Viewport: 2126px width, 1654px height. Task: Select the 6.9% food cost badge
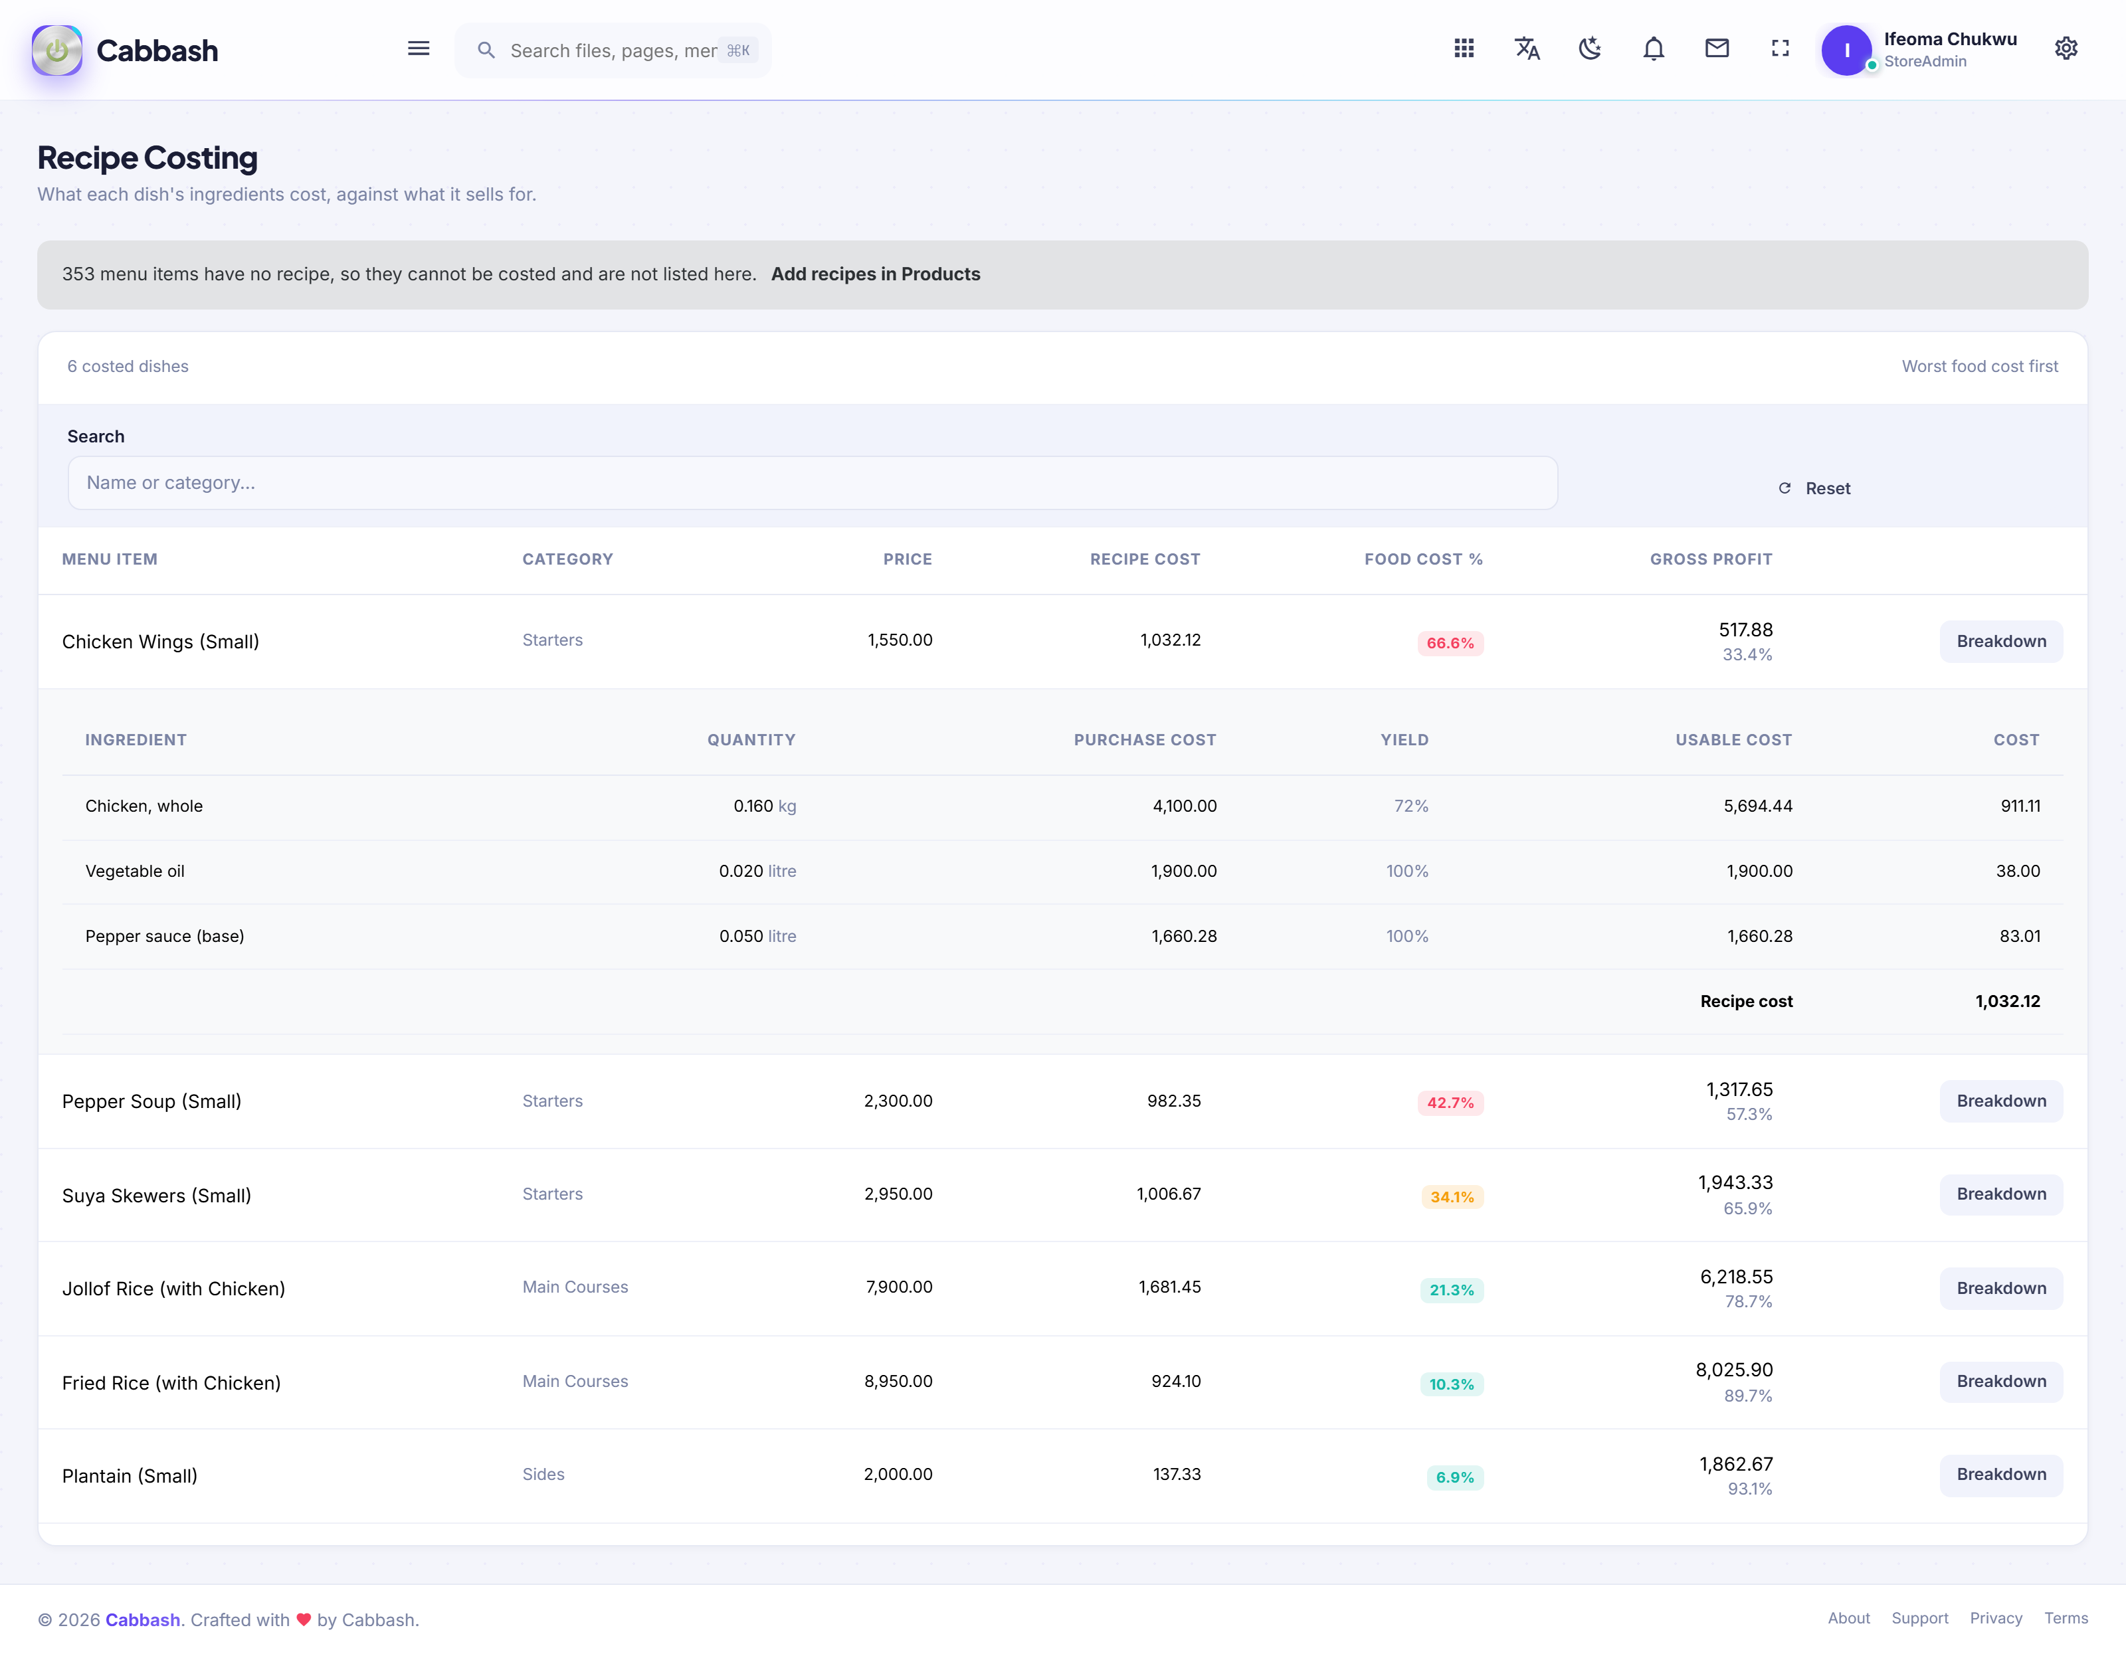click(x=1455, y=1478)
